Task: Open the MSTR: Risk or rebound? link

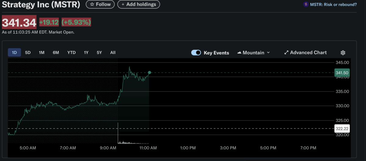Action: (x=333, y=4)
